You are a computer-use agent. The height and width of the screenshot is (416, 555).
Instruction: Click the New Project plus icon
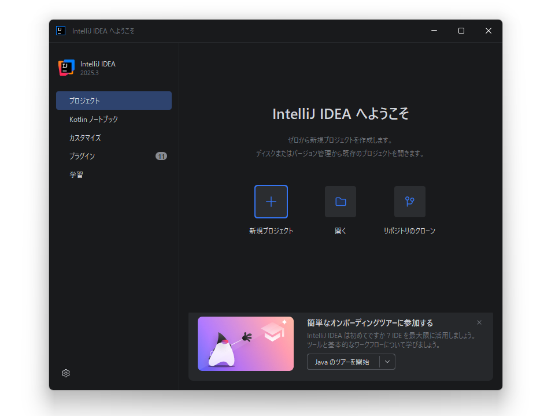click(271, 202)
